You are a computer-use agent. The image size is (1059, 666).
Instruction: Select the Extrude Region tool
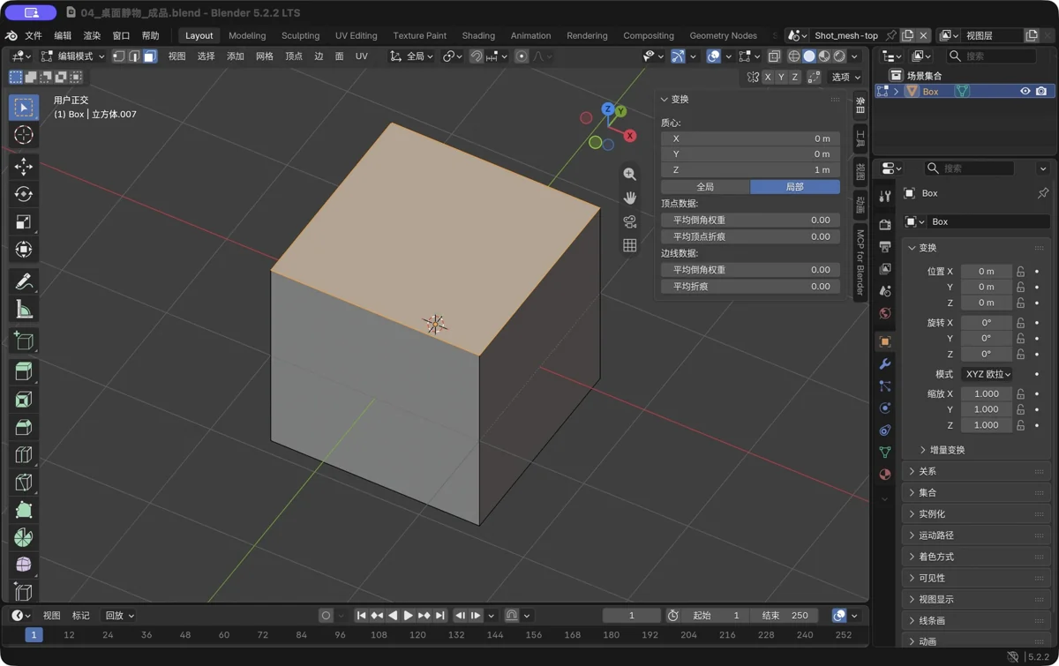(24, 371)
